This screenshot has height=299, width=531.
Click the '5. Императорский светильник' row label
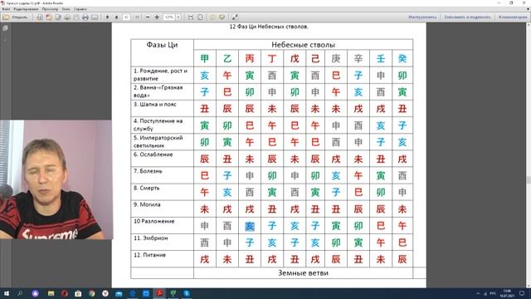tap(158, 142)
